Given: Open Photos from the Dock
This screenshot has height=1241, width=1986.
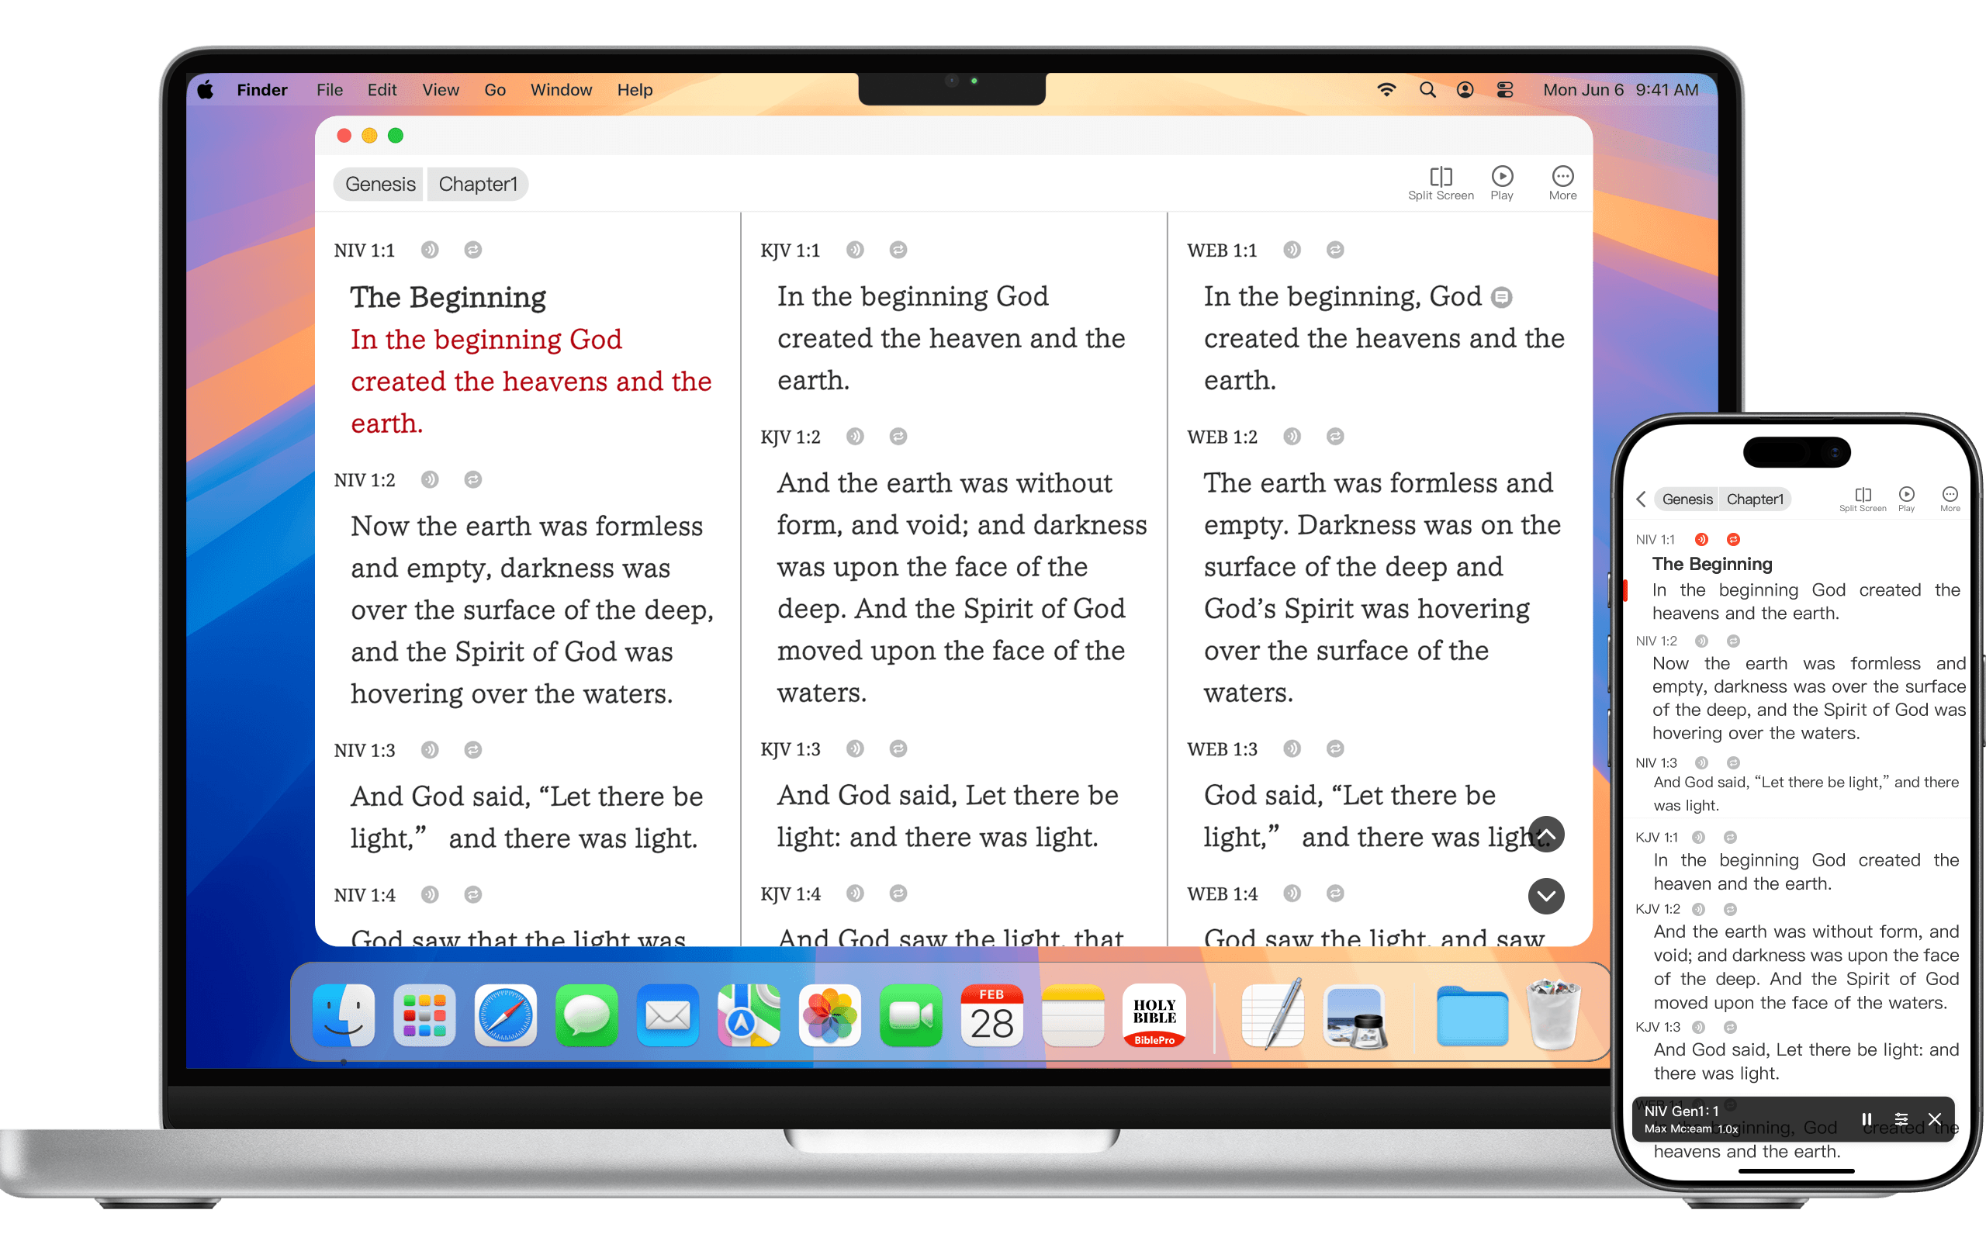Looking at the screenshot, I should tap(829, 1016).
